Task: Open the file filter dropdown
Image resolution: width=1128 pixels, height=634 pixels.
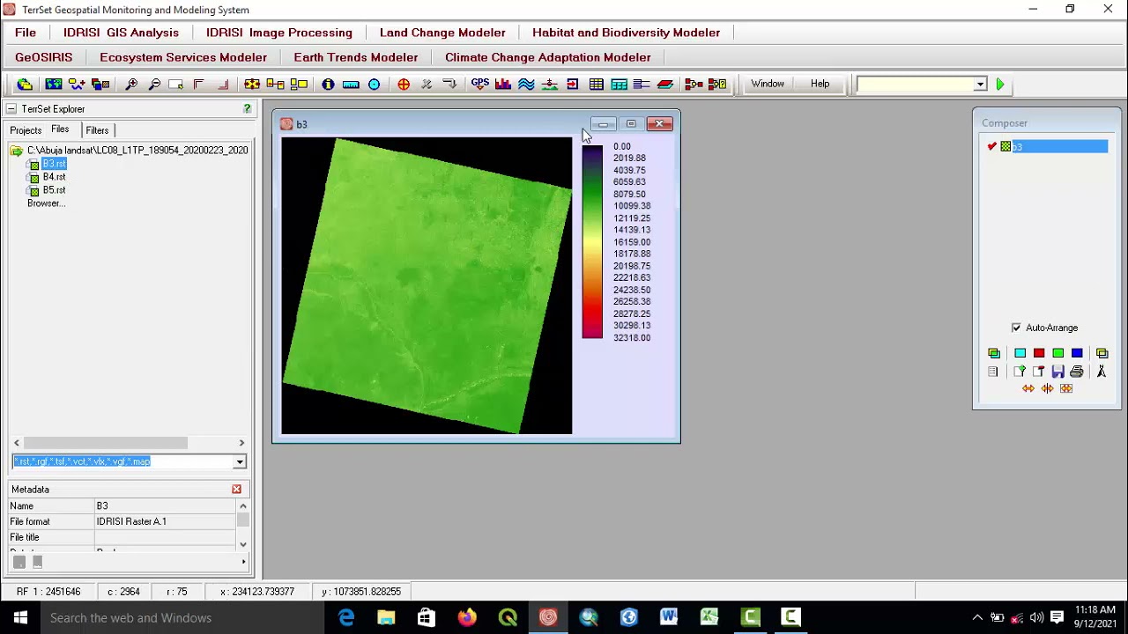Action: 240,462
